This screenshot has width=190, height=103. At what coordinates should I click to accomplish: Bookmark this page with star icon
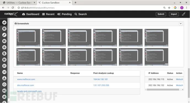pyautogui.click(x=169, y=8)
